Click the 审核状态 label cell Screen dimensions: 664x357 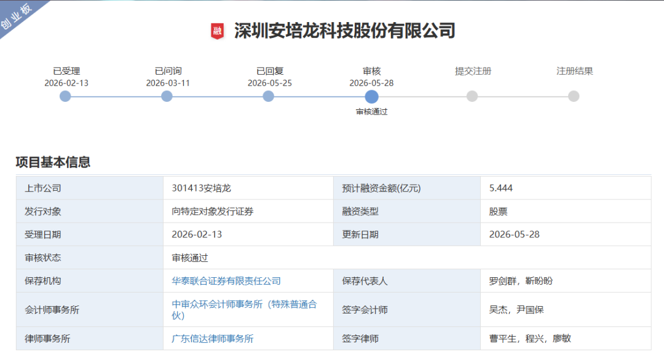pos(90,258)
